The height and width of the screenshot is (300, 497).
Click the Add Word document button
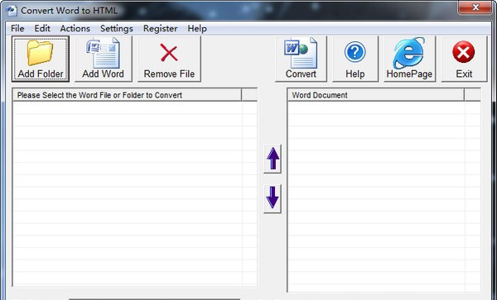pyautogui.click(x=104, y=59)
